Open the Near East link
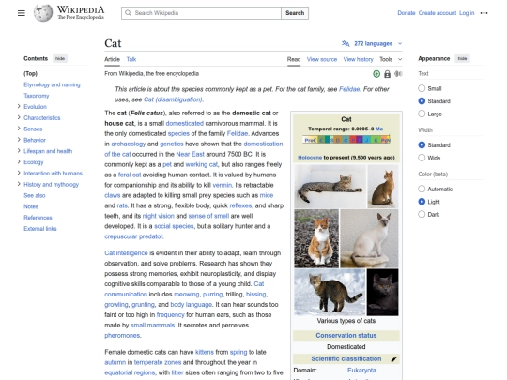 click(190, 154)
